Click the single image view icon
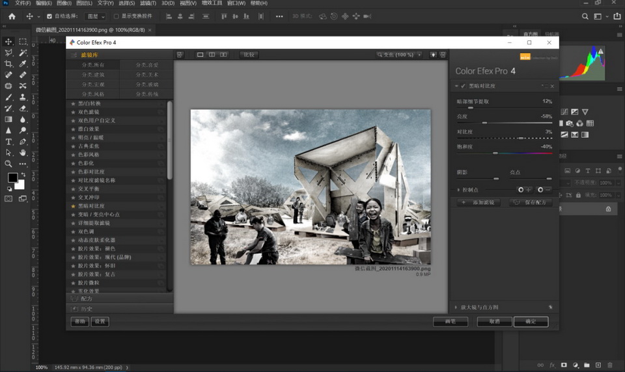 pos(200,55)
